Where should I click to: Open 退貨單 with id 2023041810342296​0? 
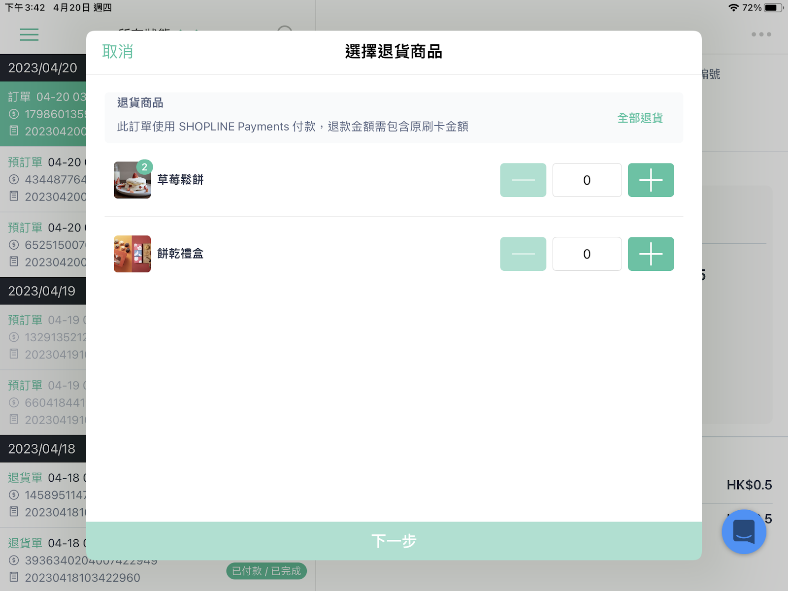click(82, 578)
